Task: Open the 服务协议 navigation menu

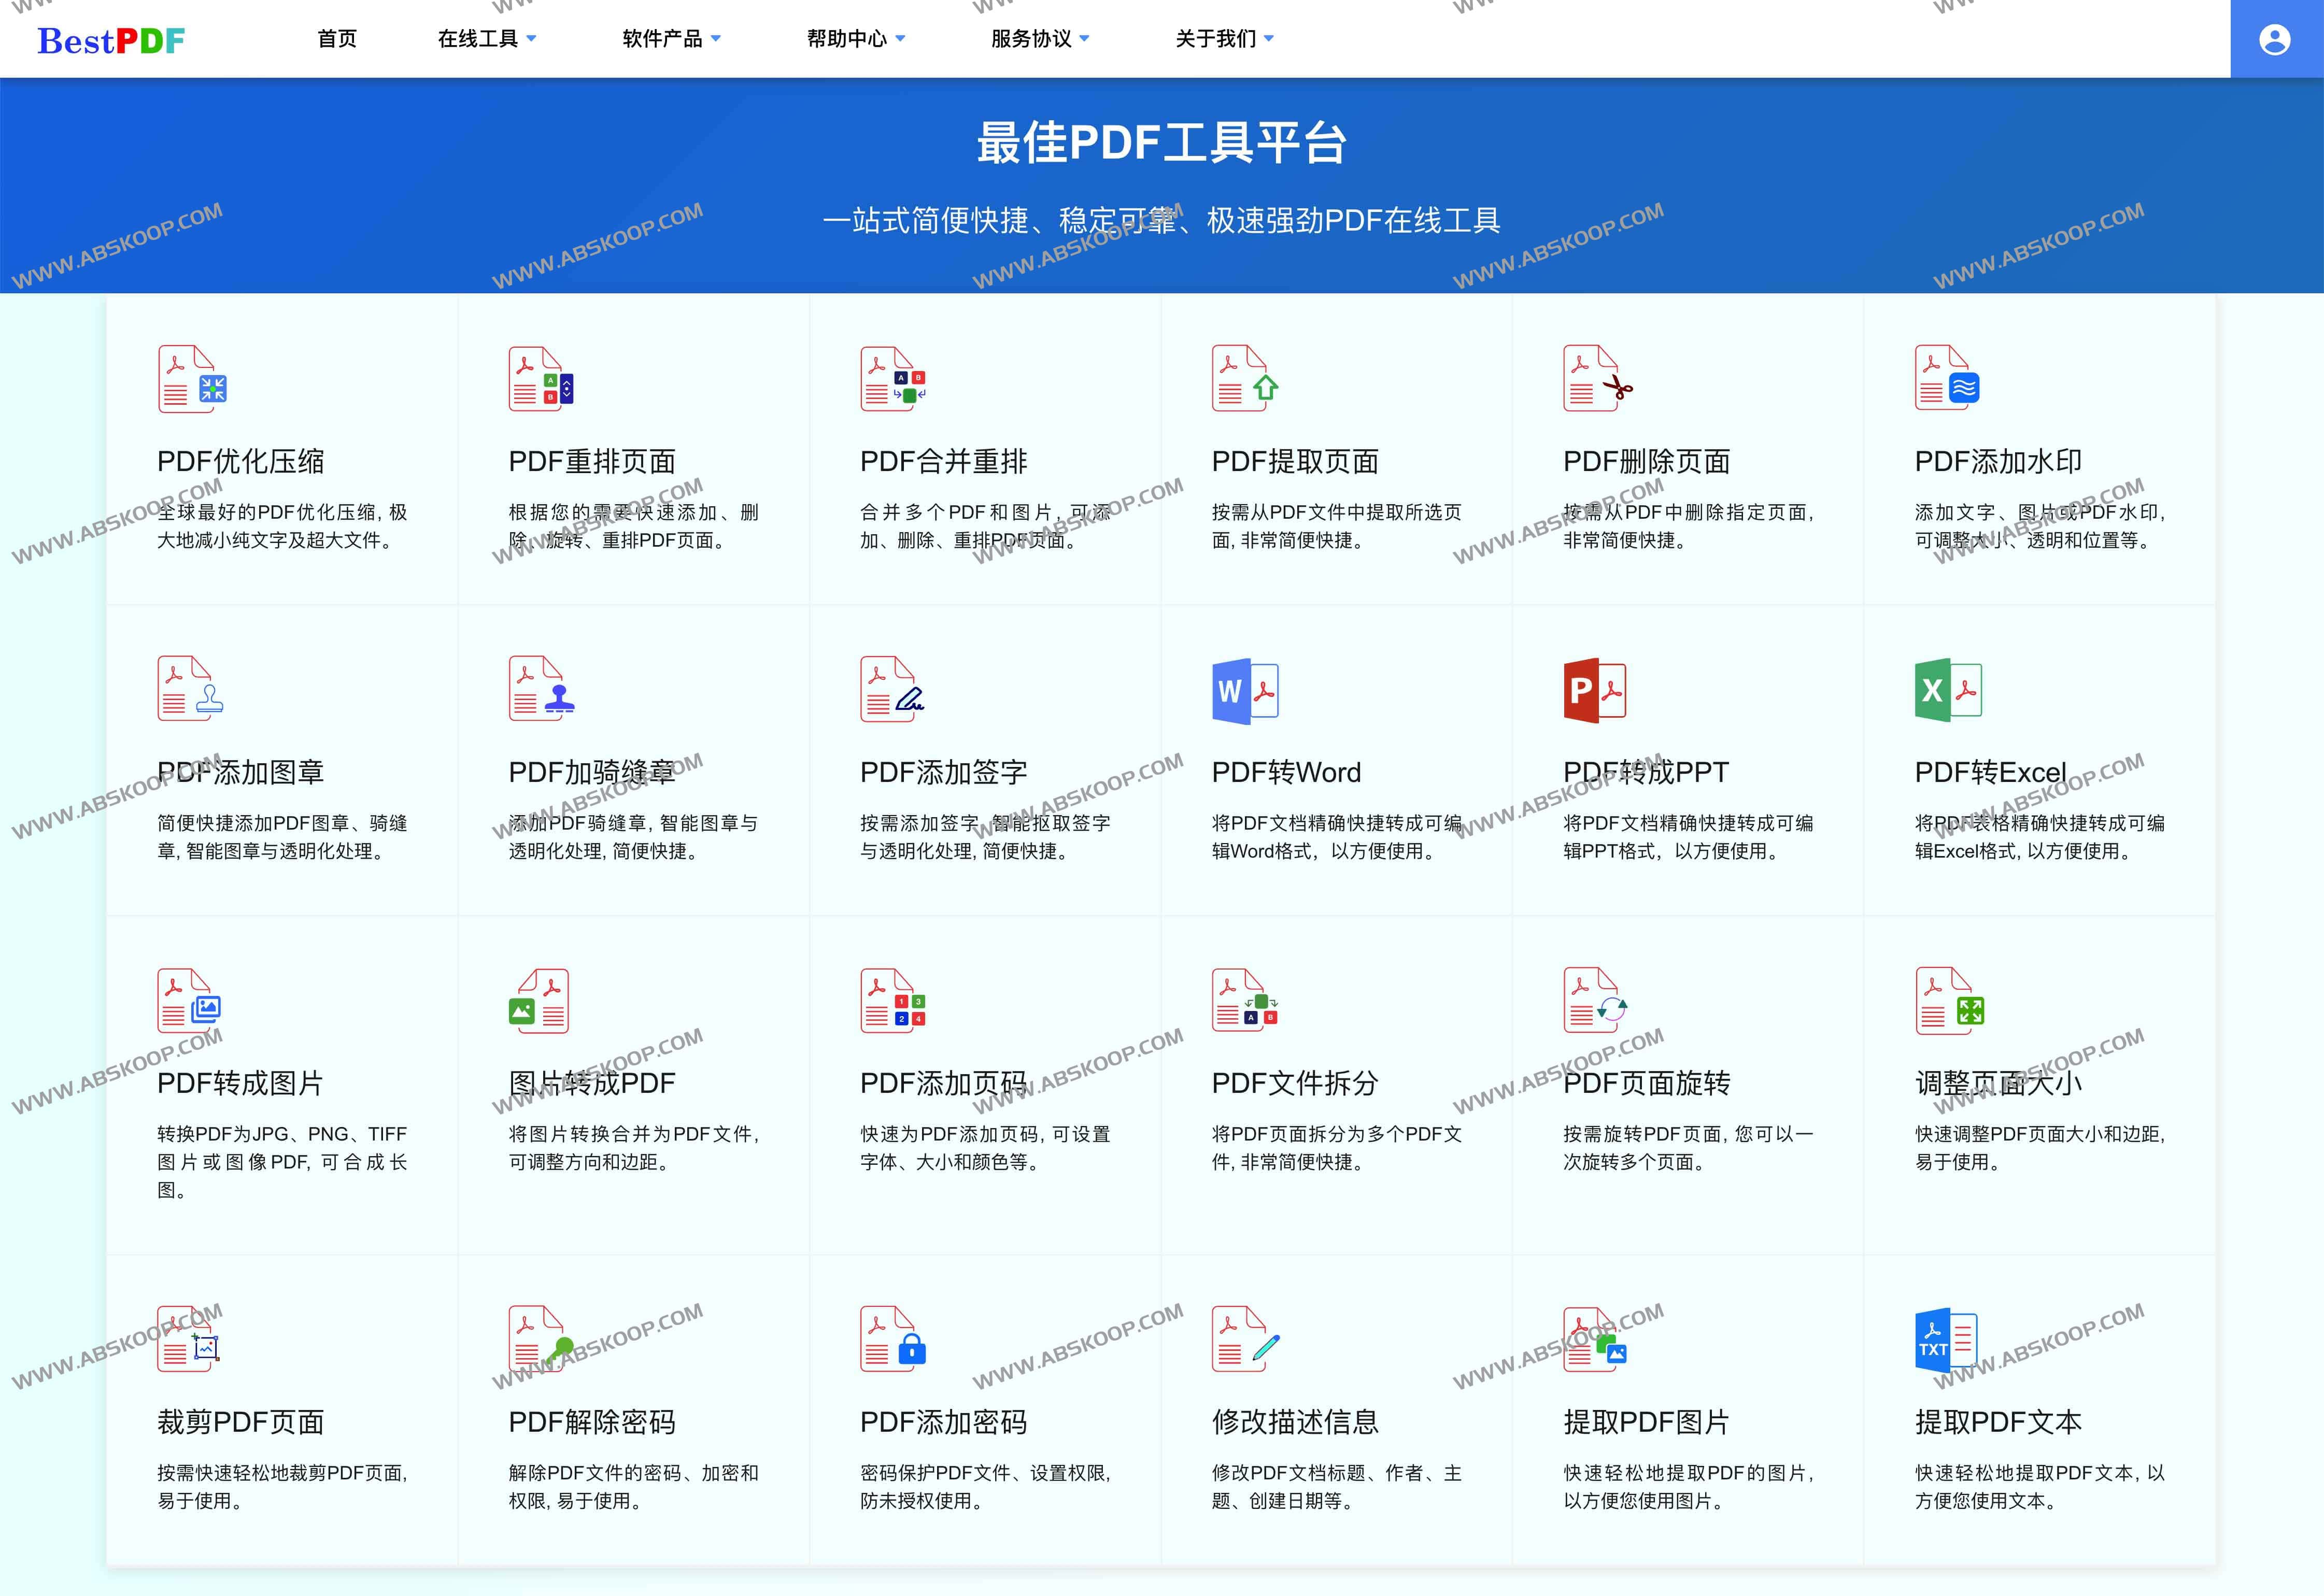Action: click(x=1040, y=39)
